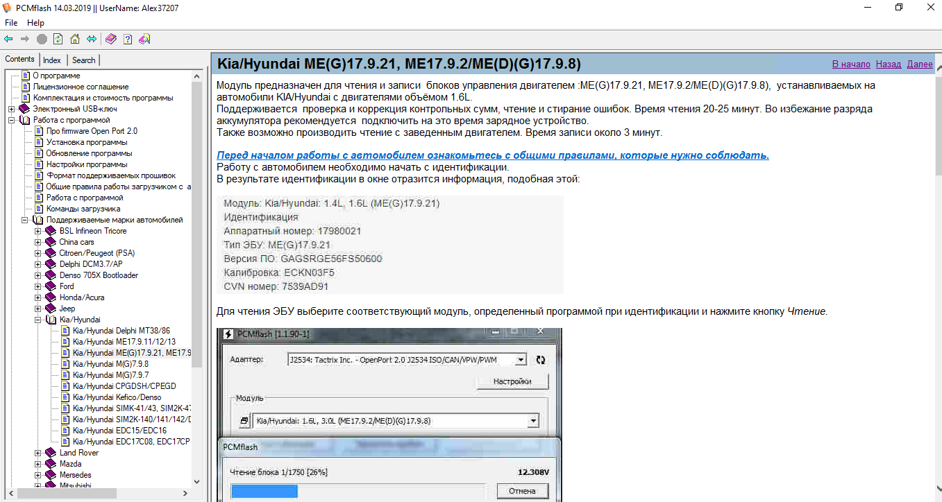Select Kia/Hyundai Kefico/Denso topic
The image size is (942, 502).
click(117, 397)
